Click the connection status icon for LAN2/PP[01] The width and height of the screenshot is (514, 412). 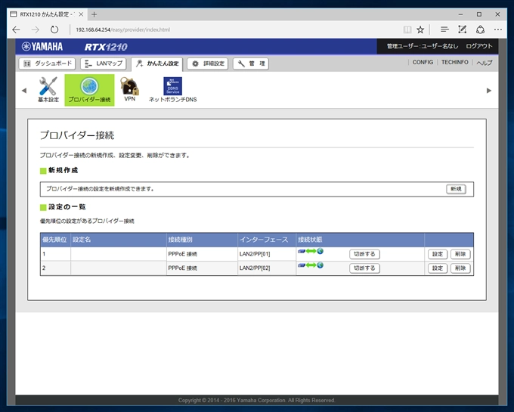(311, 251)
